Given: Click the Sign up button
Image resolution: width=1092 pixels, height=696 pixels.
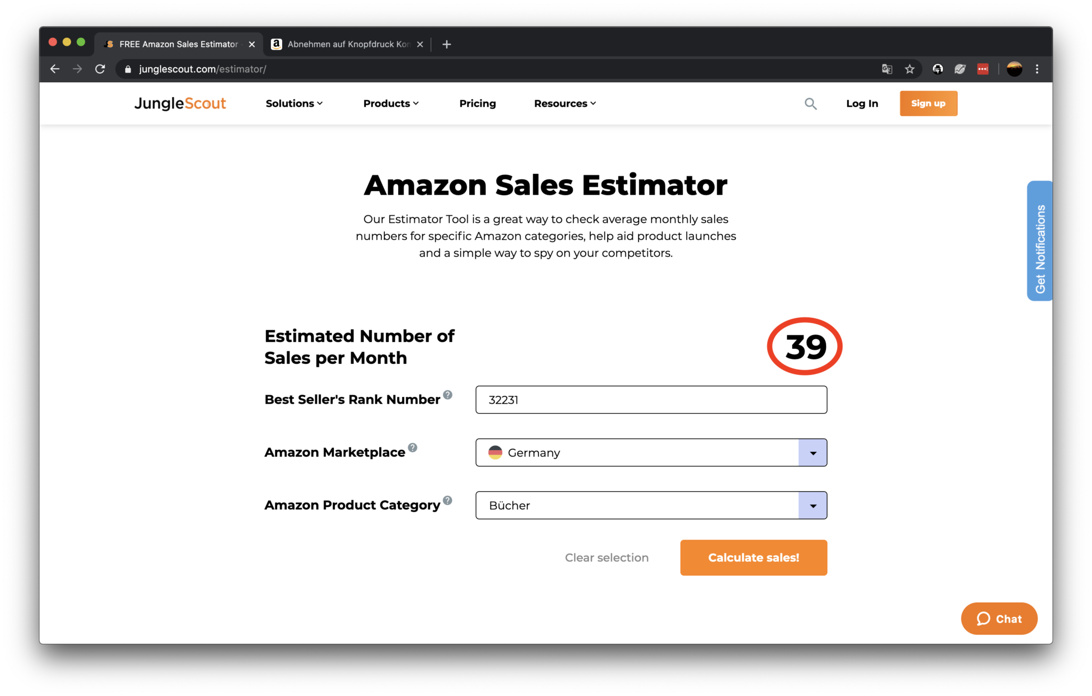Looking at the screenshot, I should pos(928,103).
